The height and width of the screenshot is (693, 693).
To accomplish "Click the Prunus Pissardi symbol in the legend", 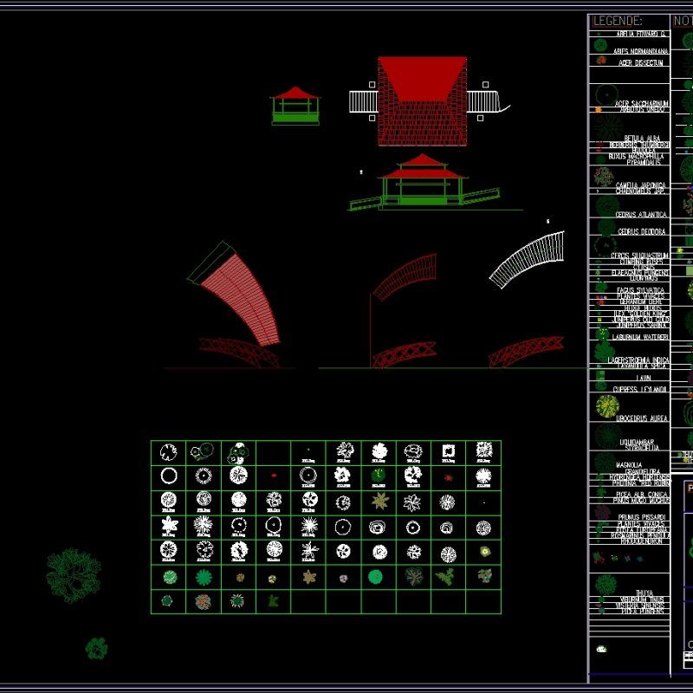I will point(602,511).
